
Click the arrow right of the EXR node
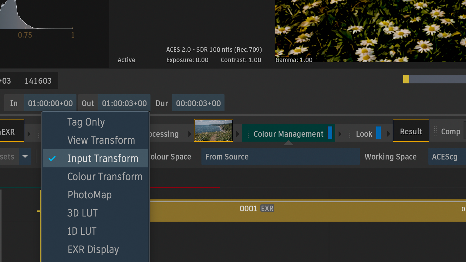[29, 134]
